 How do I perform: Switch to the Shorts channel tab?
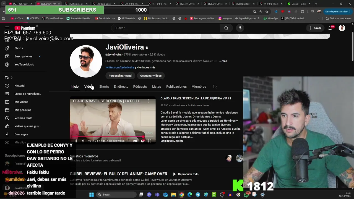pyautogui.click(x=104, y=87)
